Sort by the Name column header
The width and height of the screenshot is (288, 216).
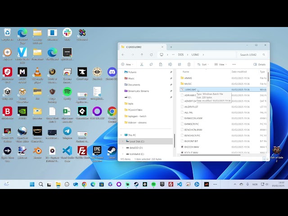186,72
